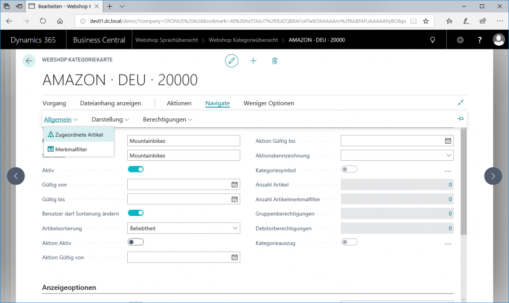The height and width of the screenshot is (303, 509).
Task: Open the user account avatar
Action: 499,40
